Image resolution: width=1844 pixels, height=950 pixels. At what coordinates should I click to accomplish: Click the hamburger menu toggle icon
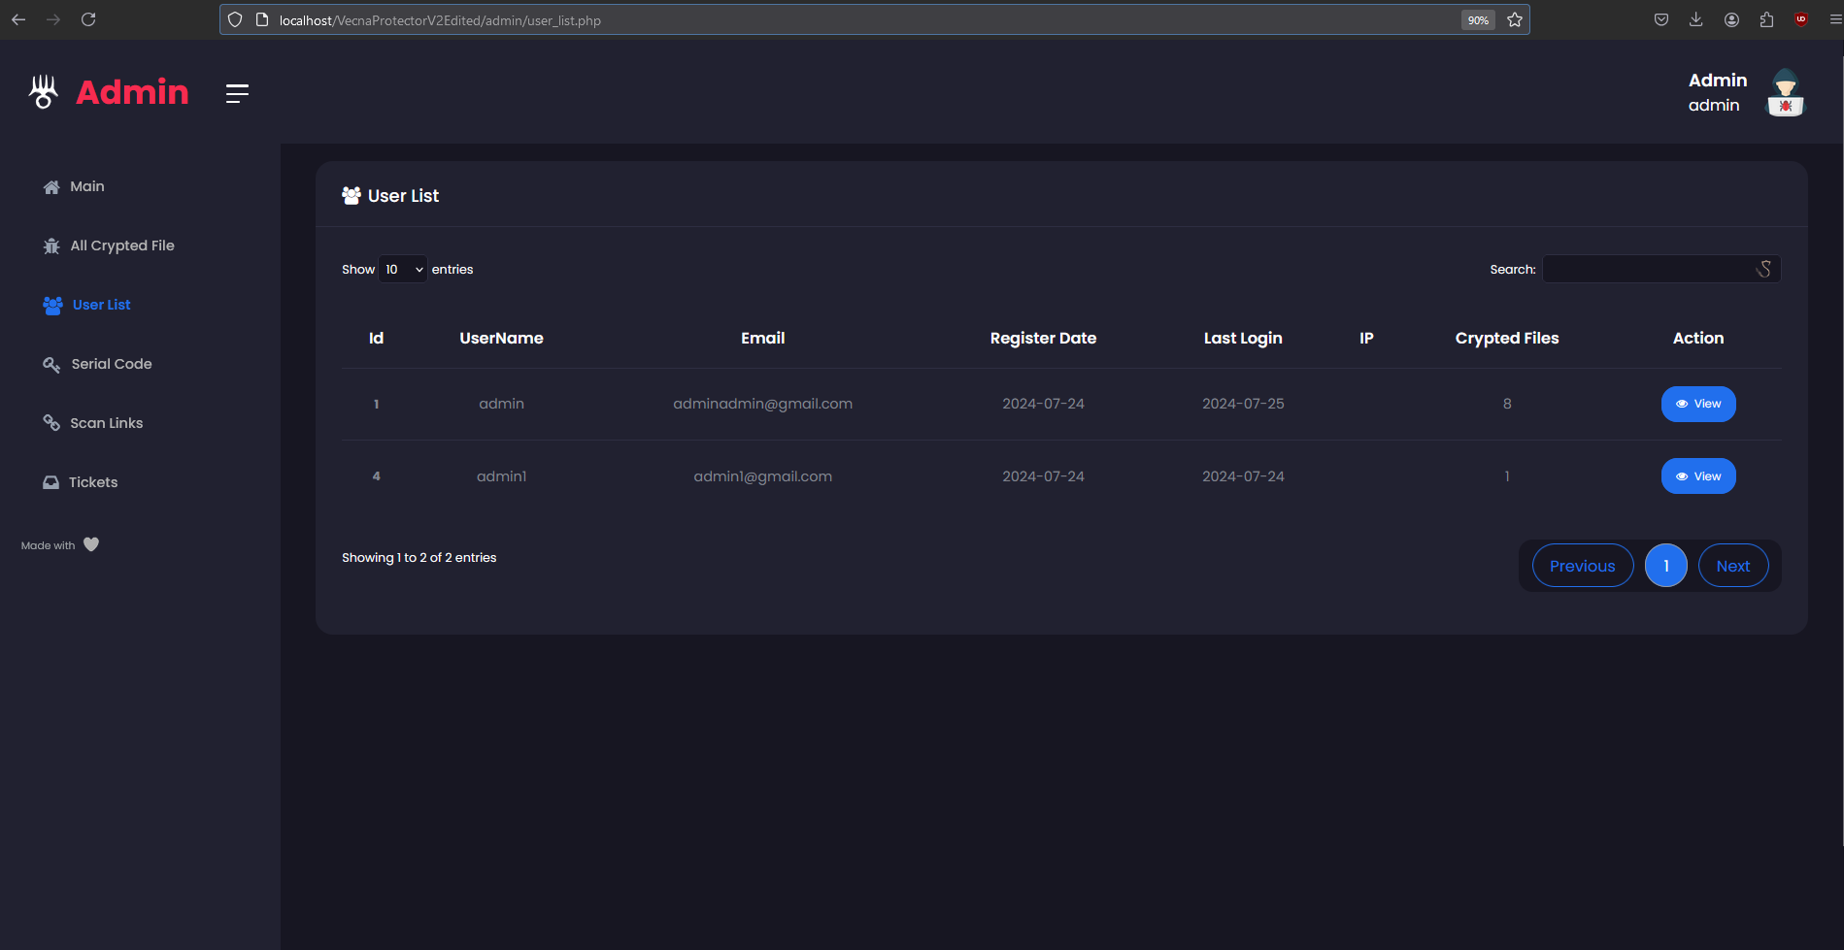tap(237, 93)
